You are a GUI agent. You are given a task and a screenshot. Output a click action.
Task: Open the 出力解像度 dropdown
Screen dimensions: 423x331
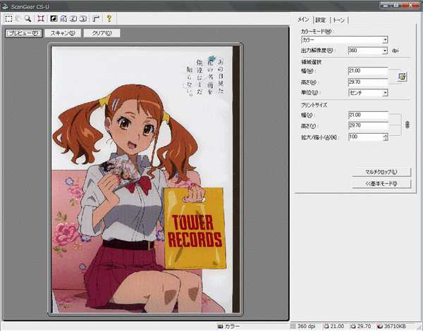385,51
